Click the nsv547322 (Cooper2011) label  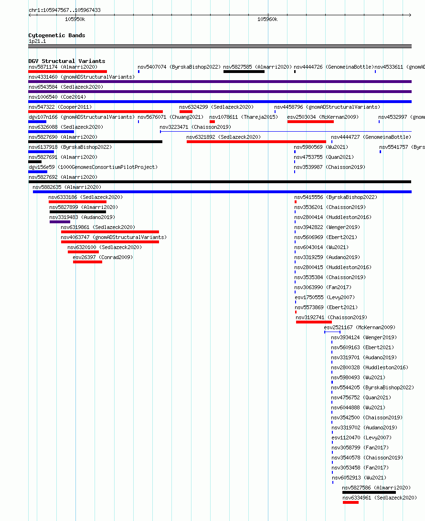pyautogui.click(x=60, y=107)
